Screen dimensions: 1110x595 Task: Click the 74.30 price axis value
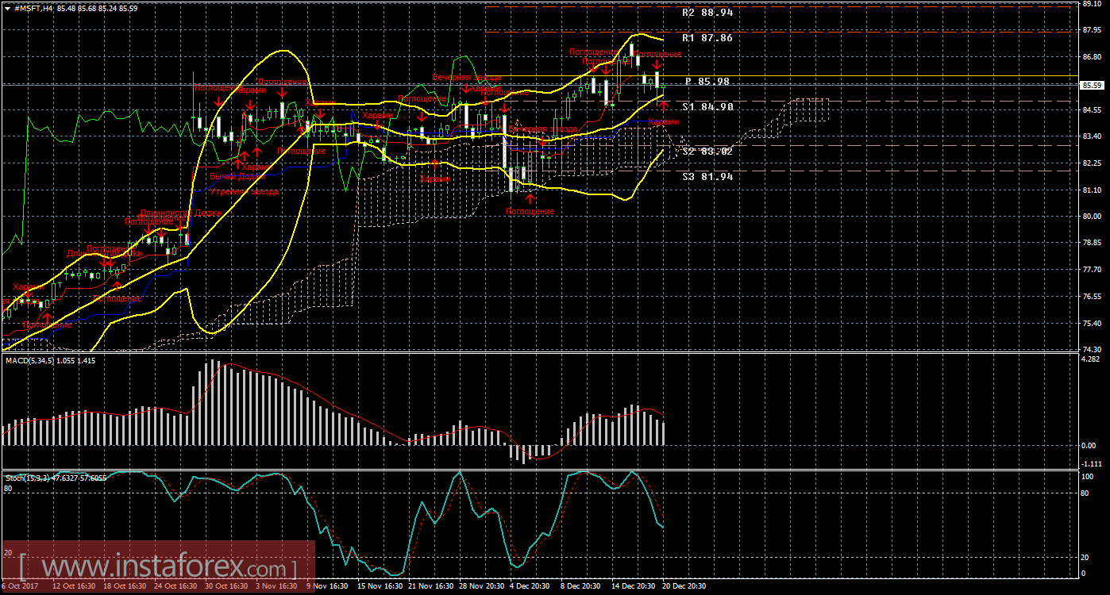1093,349
